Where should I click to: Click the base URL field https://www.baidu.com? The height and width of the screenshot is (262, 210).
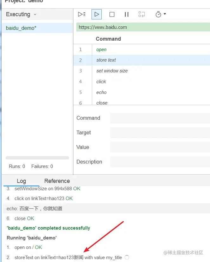pos(143,27)
